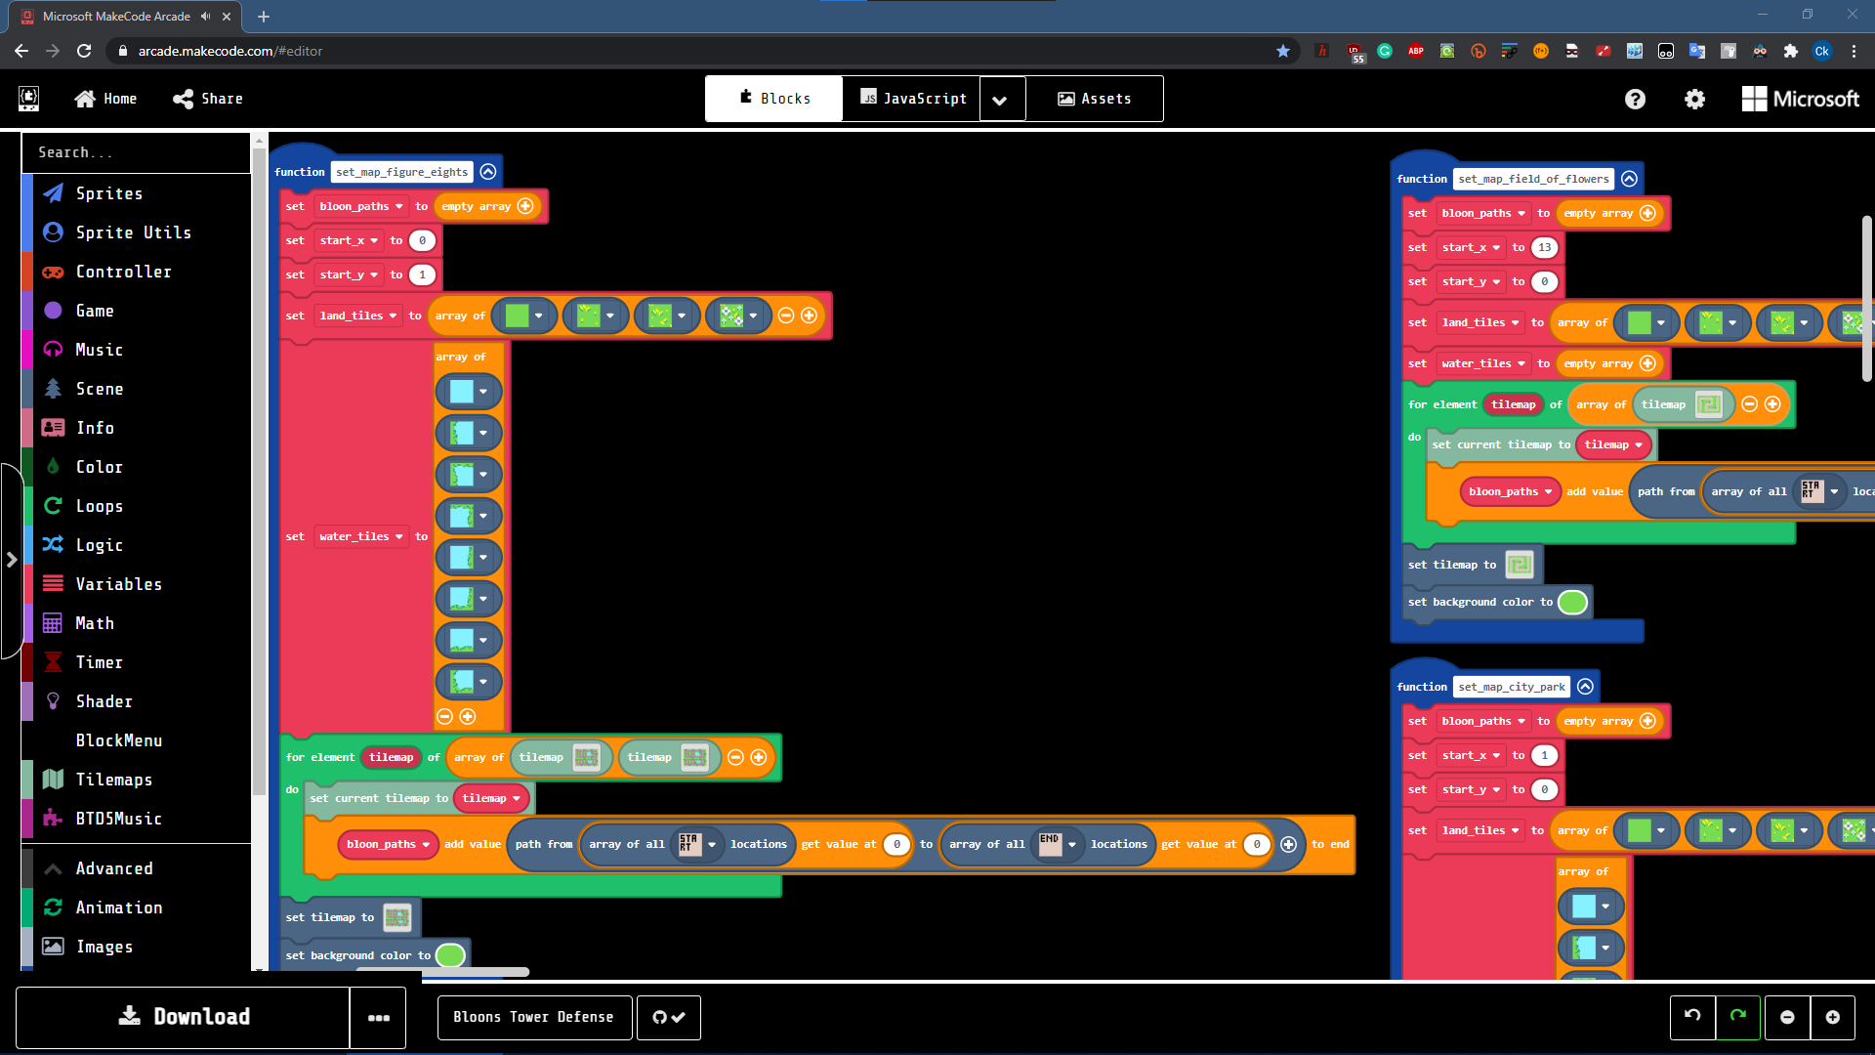Select the Sprites category in the toolbox
Viewport: 1875px width, 1055px height.
coord(110,192)
